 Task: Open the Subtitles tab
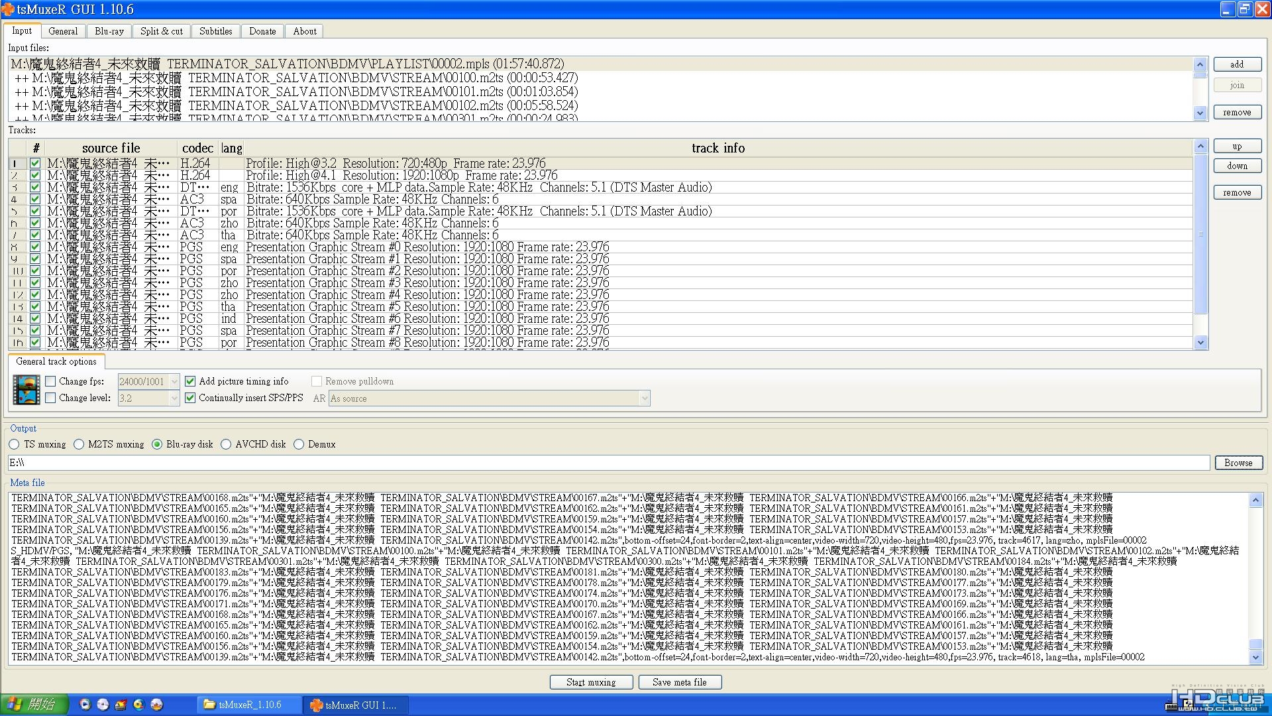point(216,31)
